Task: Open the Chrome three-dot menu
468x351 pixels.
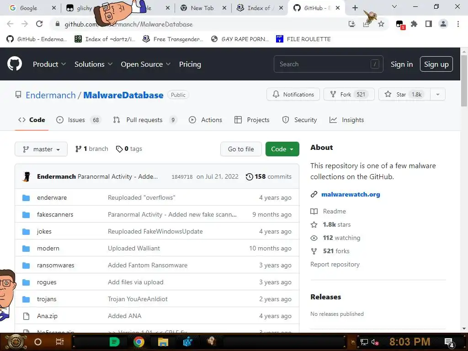Action: pos(458,24)
